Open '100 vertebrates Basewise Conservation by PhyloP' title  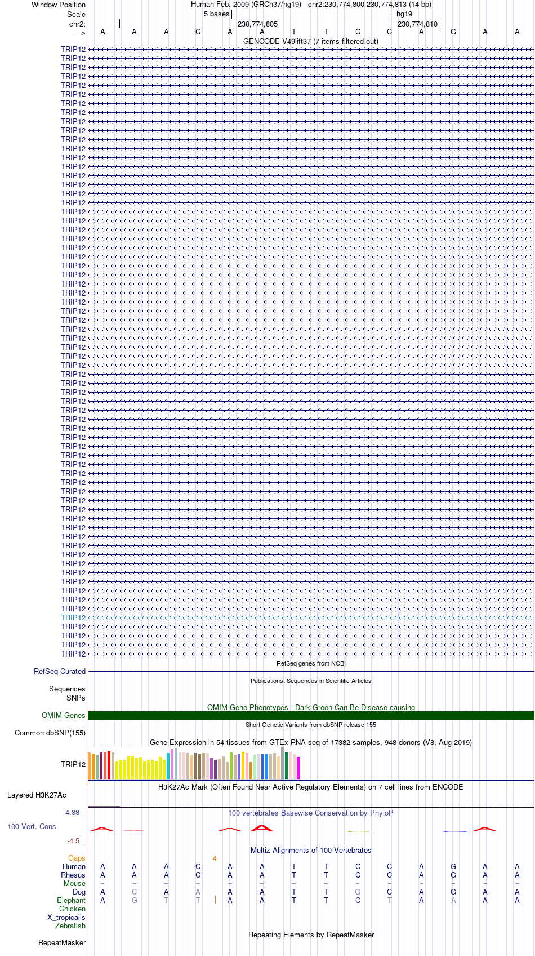coord(311,813)
